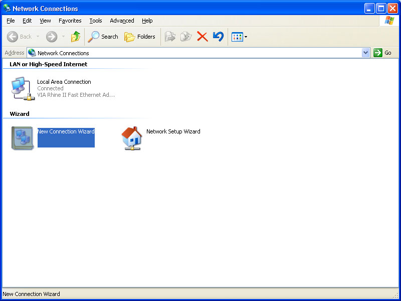Viewport: 401px width, 301px height.
Task: Click the Network Connections title bar icon
Action: click(x=7, y=8)
